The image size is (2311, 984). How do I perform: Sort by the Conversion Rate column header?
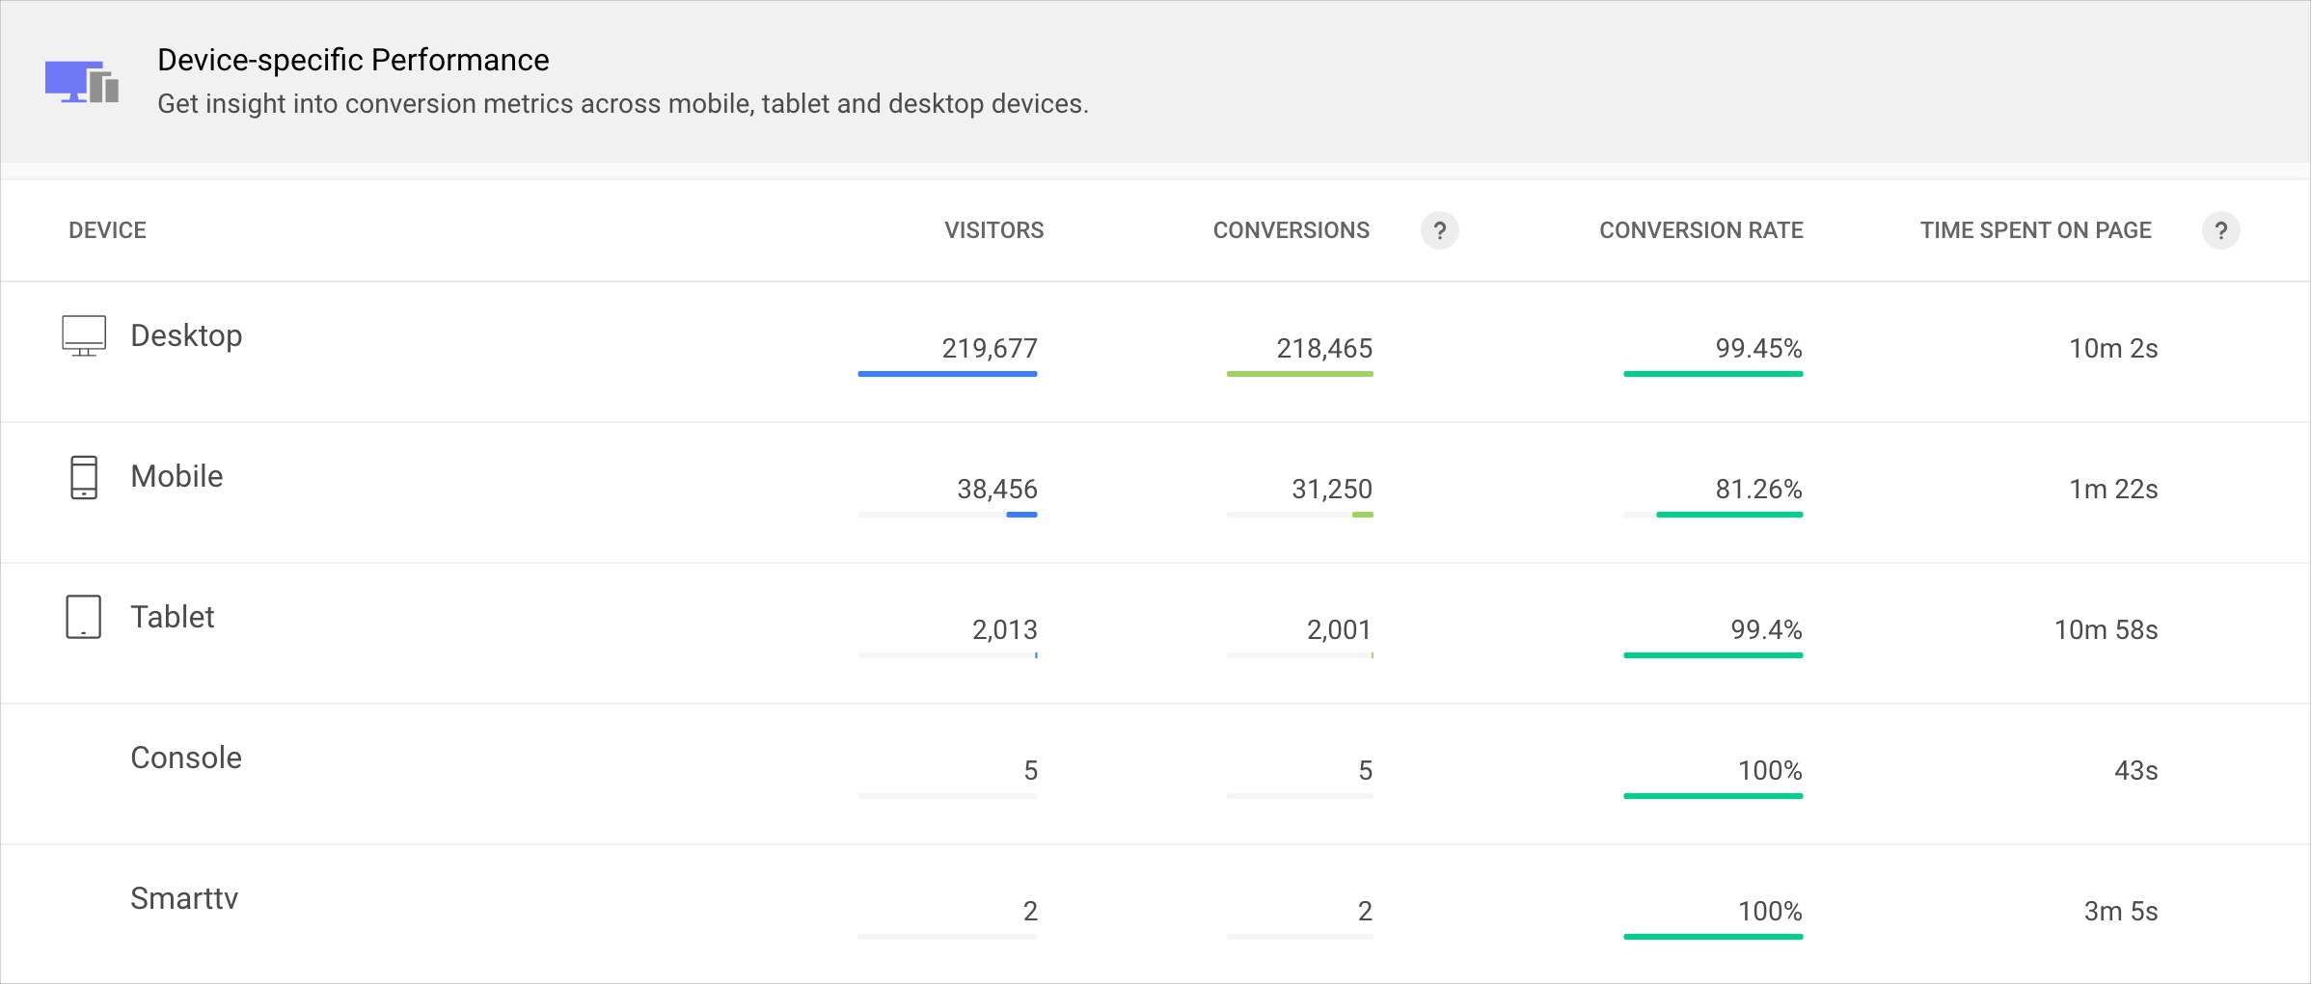(1700, 230)
